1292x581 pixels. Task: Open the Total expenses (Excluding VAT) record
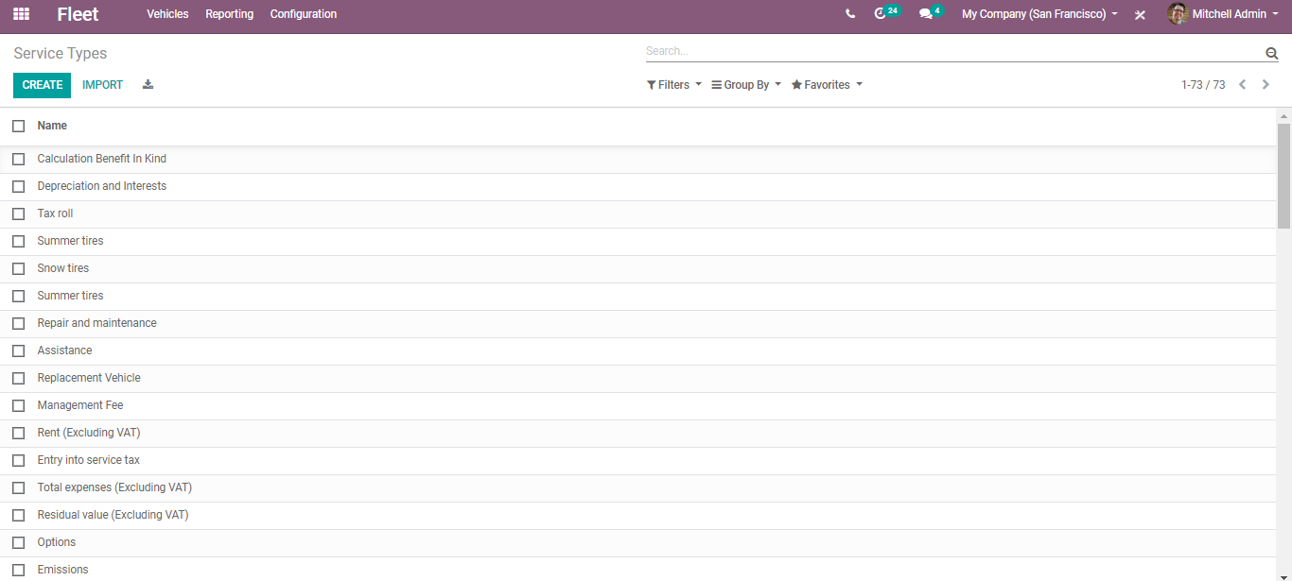tap(114, 487)
